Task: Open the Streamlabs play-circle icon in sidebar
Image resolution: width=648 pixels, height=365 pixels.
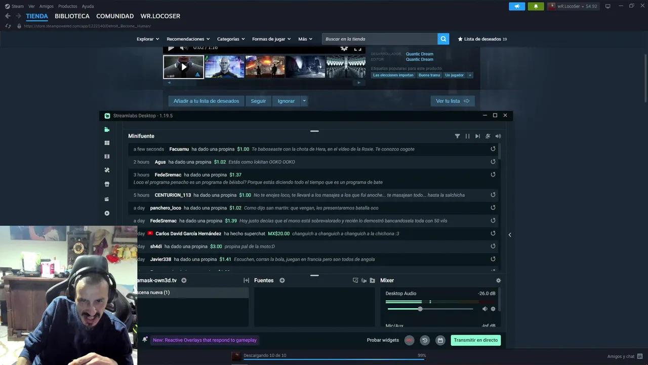Action: coord(107,213)
